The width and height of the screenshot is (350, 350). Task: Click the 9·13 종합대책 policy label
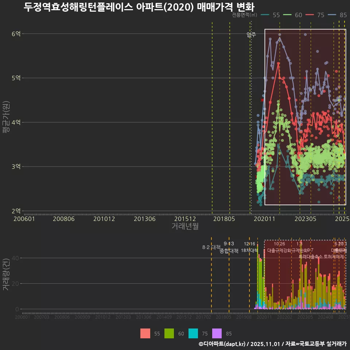click(x=229, y=248)
